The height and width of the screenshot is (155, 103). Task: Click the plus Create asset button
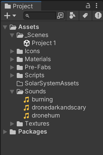[7, 16]
